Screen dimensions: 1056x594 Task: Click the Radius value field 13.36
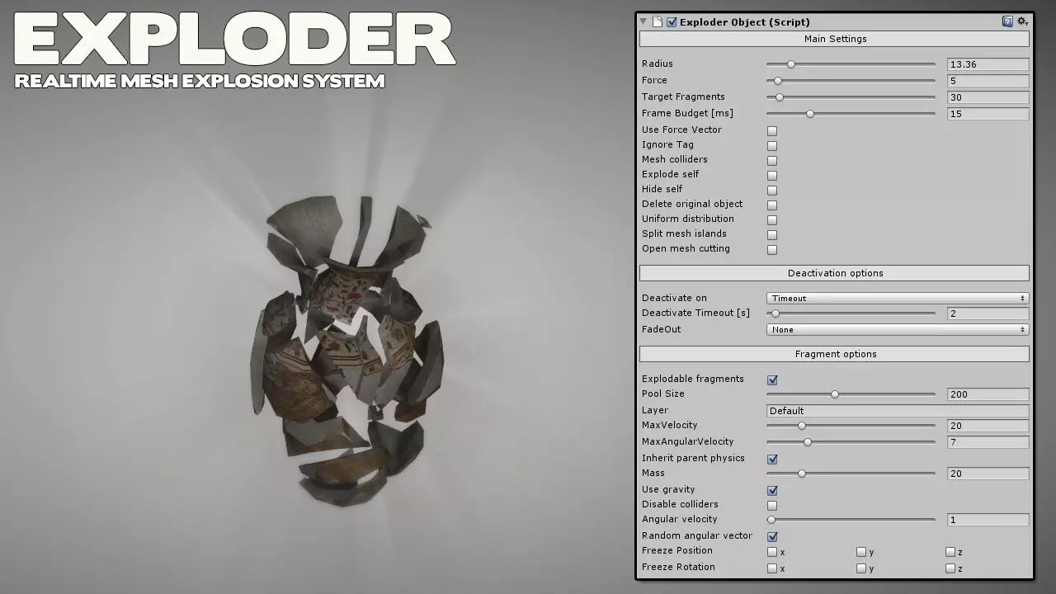(988, 64)
